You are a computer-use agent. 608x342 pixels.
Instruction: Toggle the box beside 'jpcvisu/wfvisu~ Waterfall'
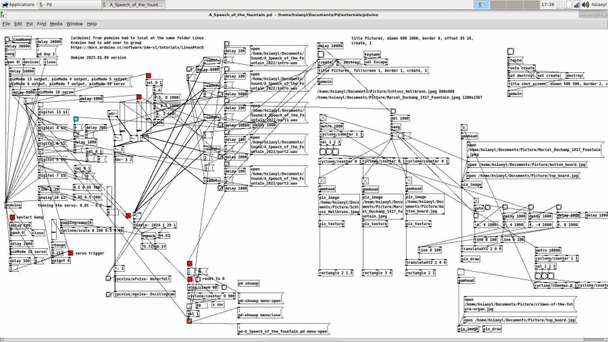click(109, 279)
